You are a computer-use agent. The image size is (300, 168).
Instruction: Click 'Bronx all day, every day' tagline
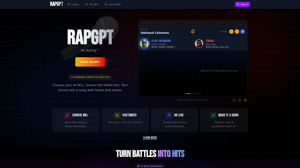[217, 47]
